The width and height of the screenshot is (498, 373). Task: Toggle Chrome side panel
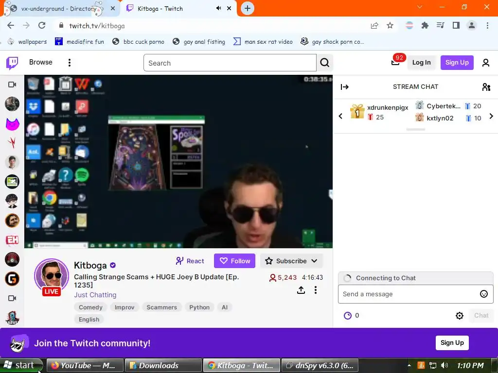[x=456, y=25]
